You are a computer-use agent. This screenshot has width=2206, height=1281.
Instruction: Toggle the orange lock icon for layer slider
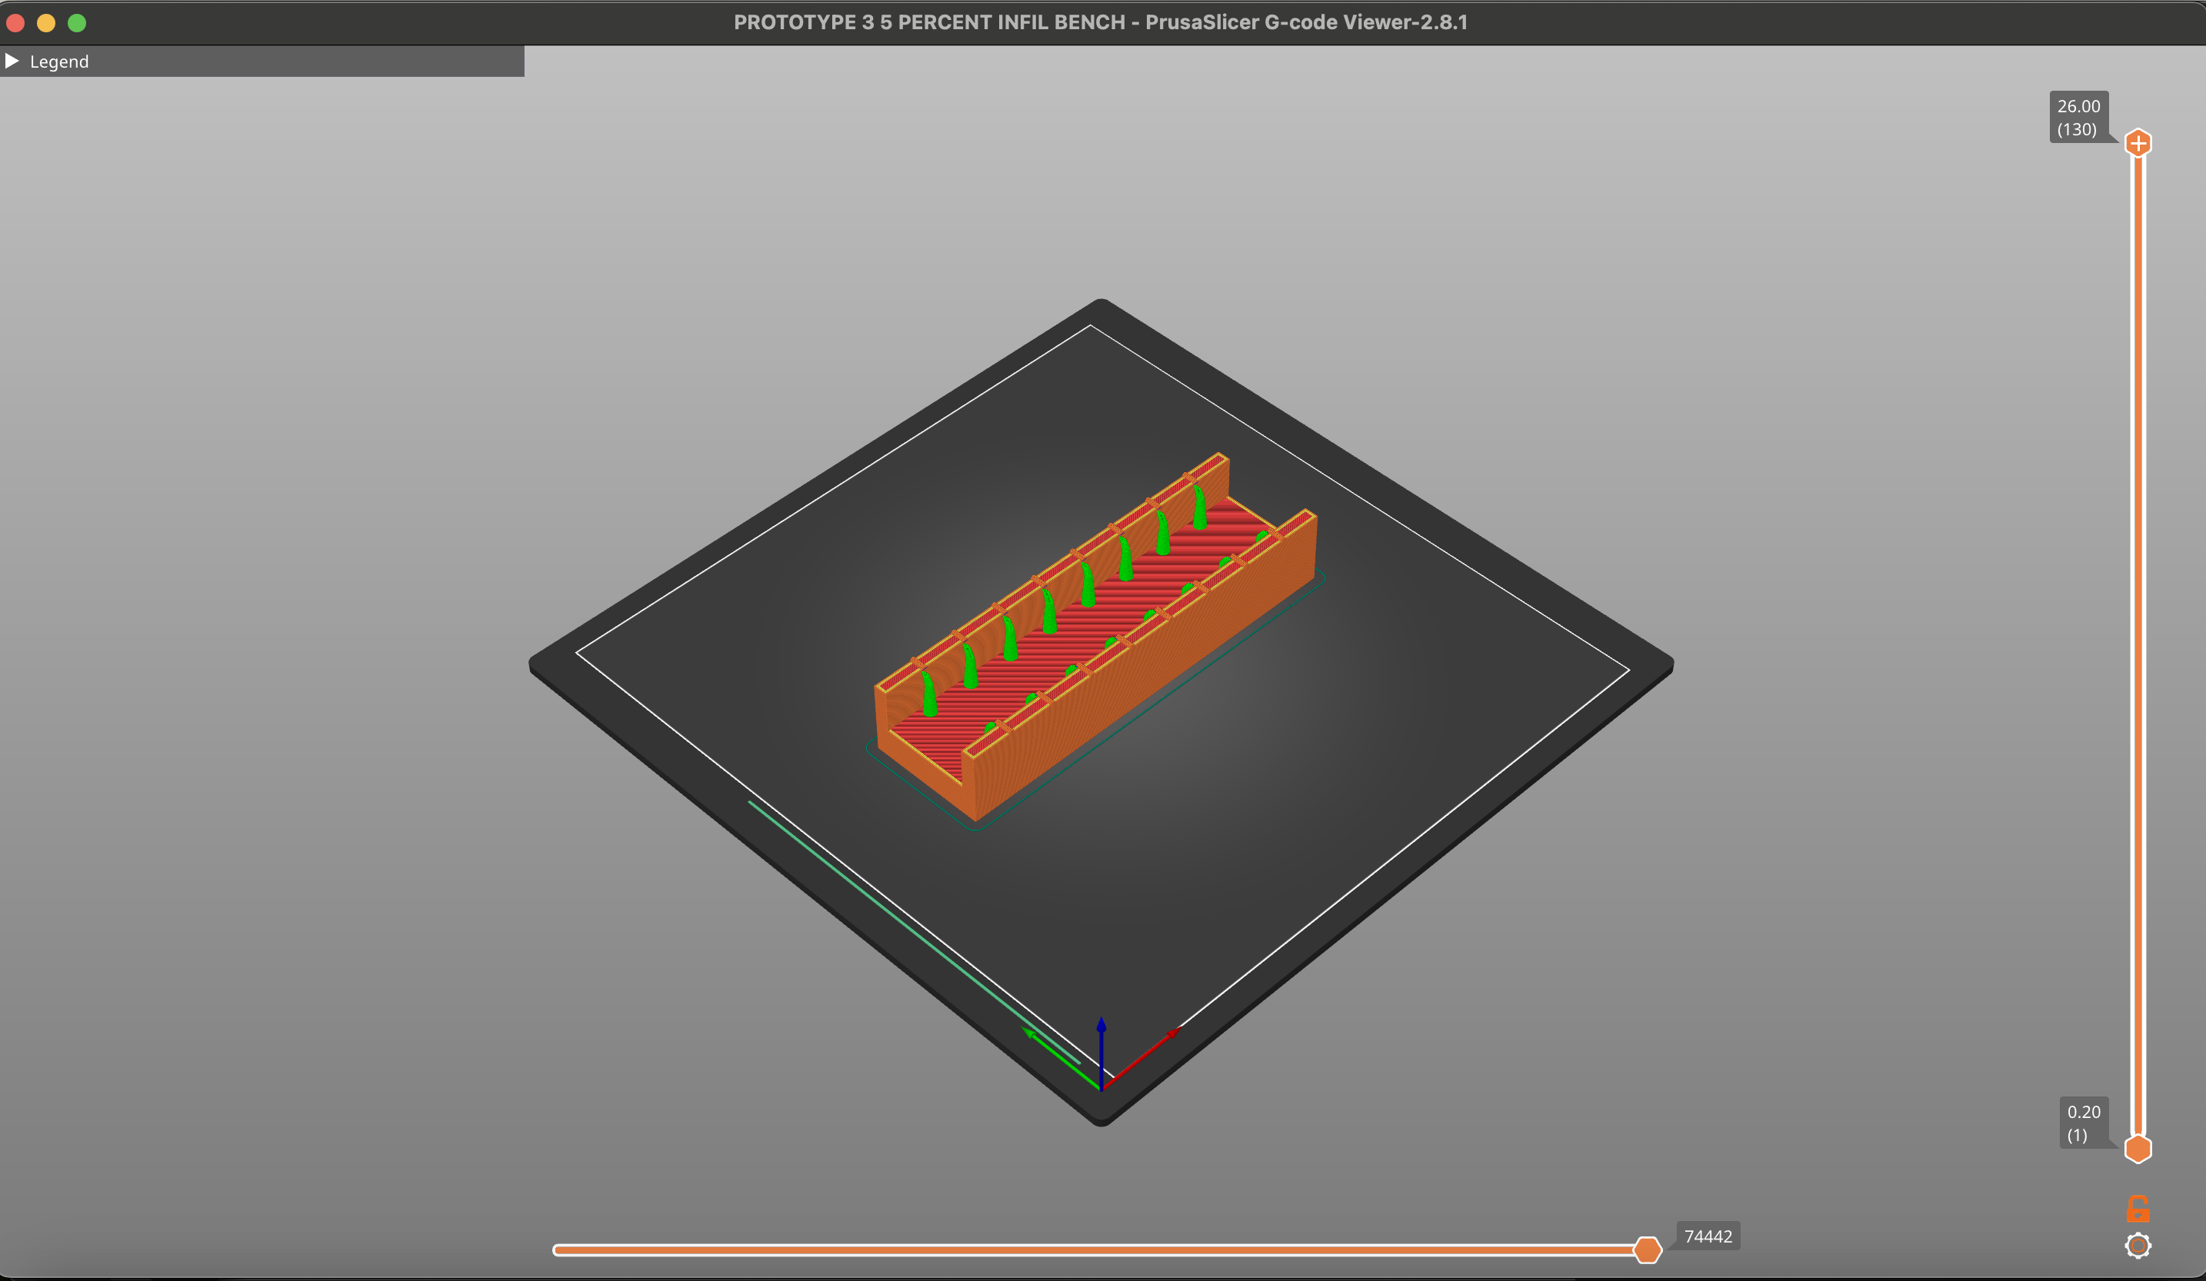pyautogui.click(x=2138, y=1209)
